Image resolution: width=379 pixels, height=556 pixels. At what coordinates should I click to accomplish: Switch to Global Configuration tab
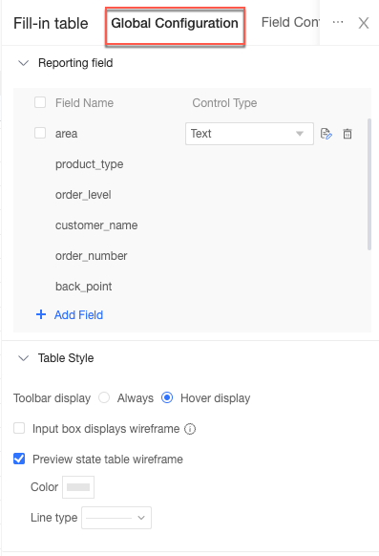click(x=175, y=23)
